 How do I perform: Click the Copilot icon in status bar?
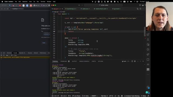click(122, 96)
